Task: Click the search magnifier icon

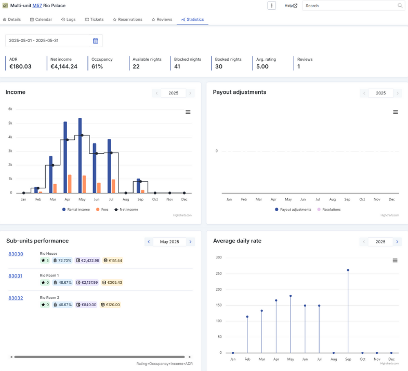Action: click(400, 6)
